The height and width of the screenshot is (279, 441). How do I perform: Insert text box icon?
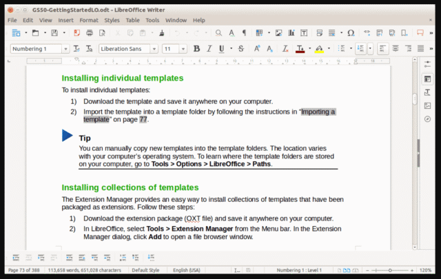click(304, 33)
